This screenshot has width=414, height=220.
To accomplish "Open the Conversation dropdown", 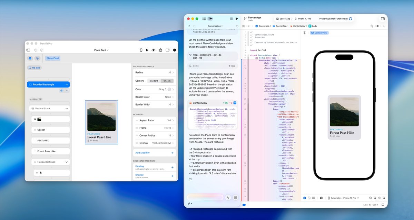I will pos(215,26).
